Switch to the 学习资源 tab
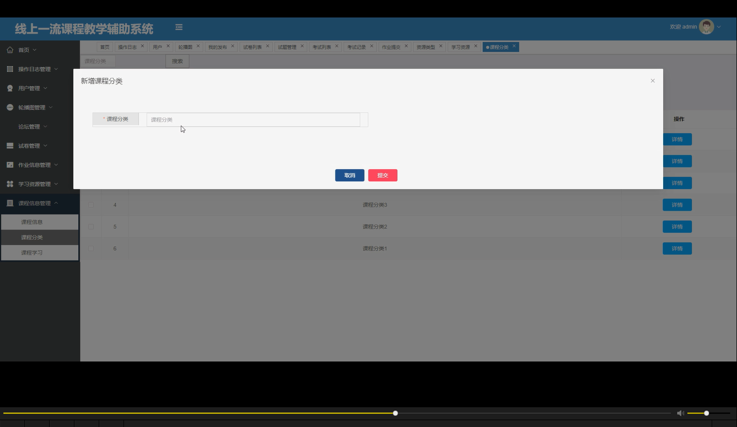The image size is (737, 427). (460, 47)
